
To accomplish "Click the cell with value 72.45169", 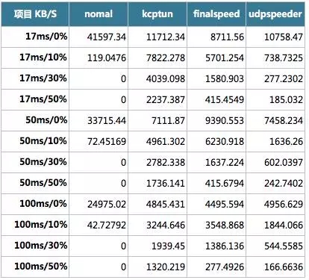I will [99, 141].
